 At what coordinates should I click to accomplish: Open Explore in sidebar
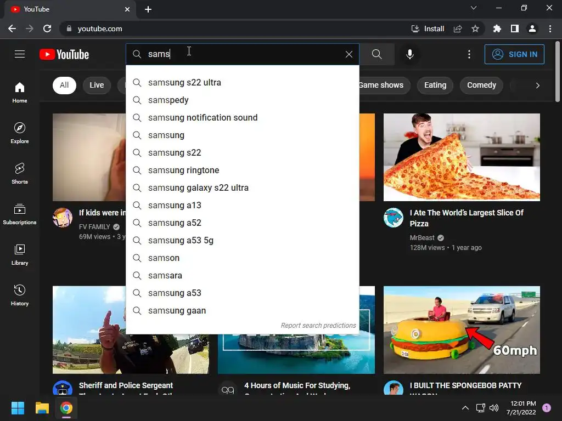pos(20,133)
